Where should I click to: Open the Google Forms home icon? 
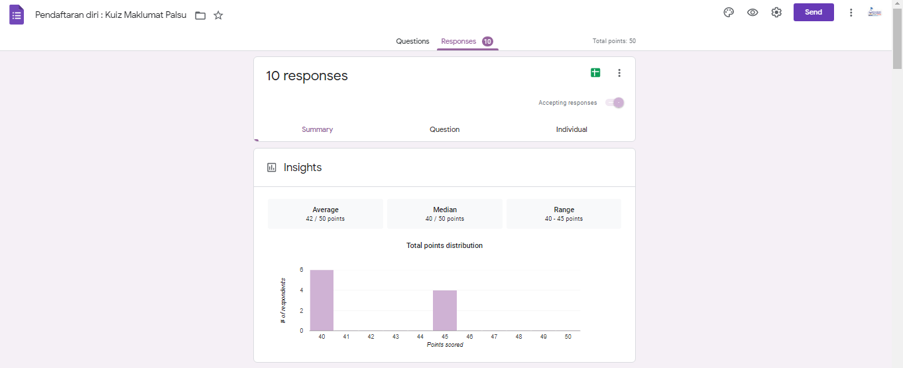[17, 14]
